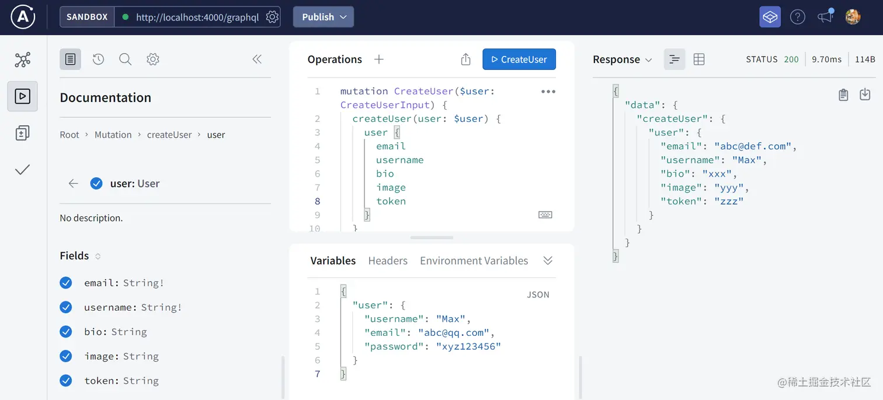Share the current operation
This screenshot has height=400, width=883.
pyautogui.click(x=465, y=59)
